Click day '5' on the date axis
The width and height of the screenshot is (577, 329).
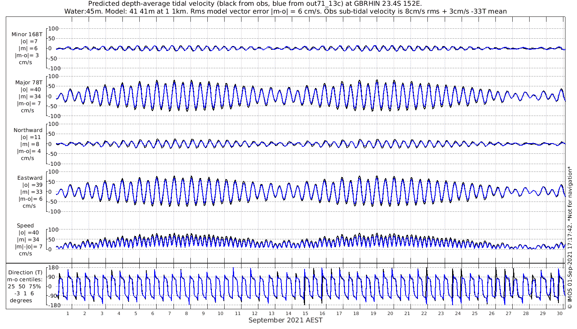click(x=136, y=313)
